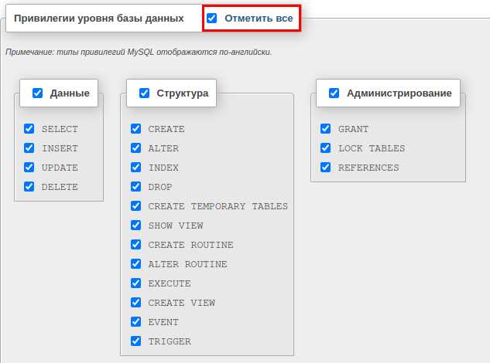Uncheck the TRIGGER privilege
490x363 pixels.
pos(135,341)
